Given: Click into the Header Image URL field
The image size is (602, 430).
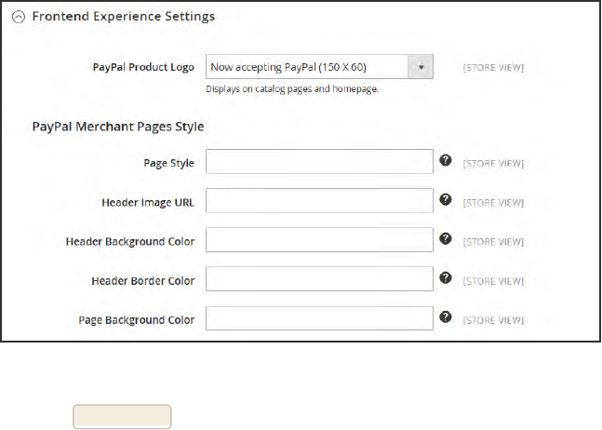Looking at the screenshot, I should (319, 201).
